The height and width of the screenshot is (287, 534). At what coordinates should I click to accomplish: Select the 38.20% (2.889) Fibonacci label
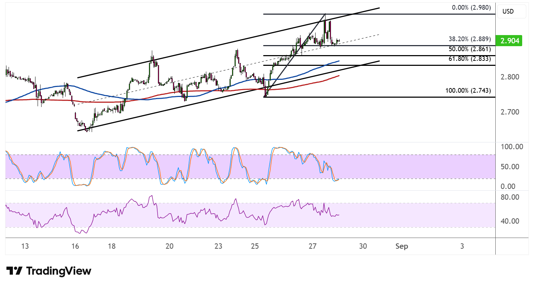pyautogui.click(x=470, y=39)
